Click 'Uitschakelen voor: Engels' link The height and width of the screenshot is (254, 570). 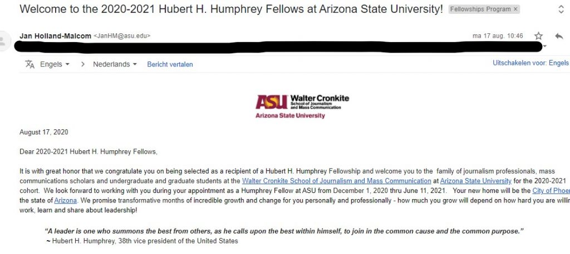coord(530,63)
